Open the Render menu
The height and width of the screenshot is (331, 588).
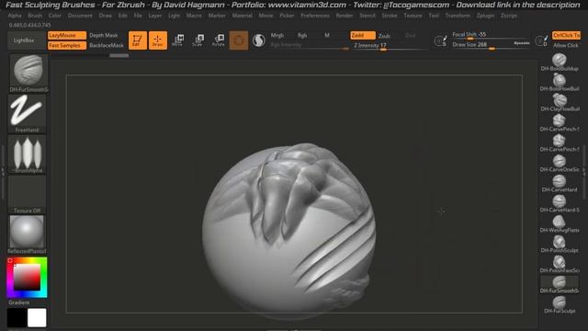coord(345,16)
